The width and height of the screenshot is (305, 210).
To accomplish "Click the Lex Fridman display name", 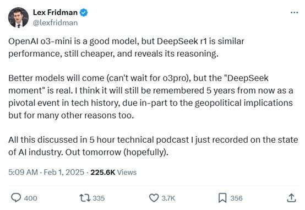I will pyautogui.click(x=55, y=13).
